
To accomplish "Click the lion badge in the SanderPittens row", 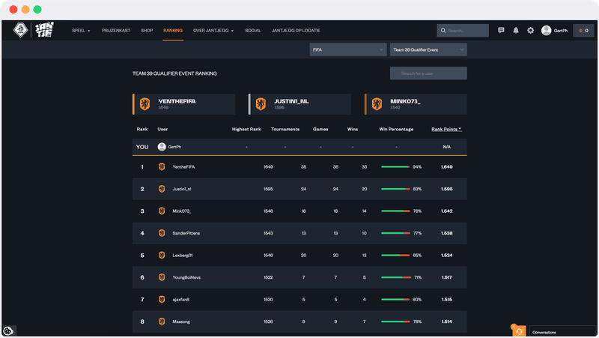I will click(162, 233).
